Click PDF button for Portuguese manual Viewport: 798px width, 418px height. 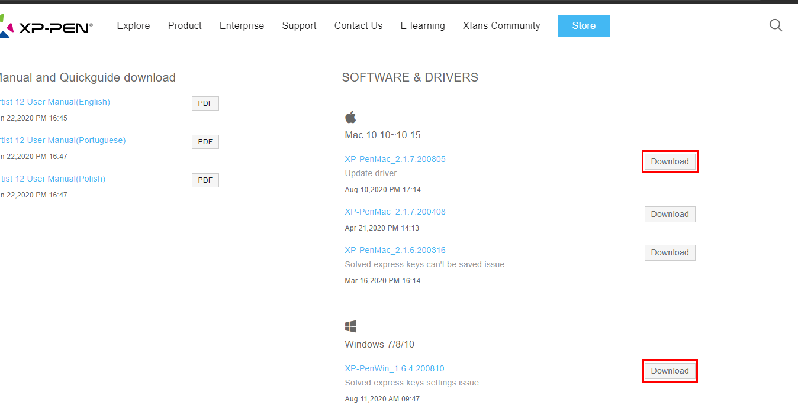205,142
